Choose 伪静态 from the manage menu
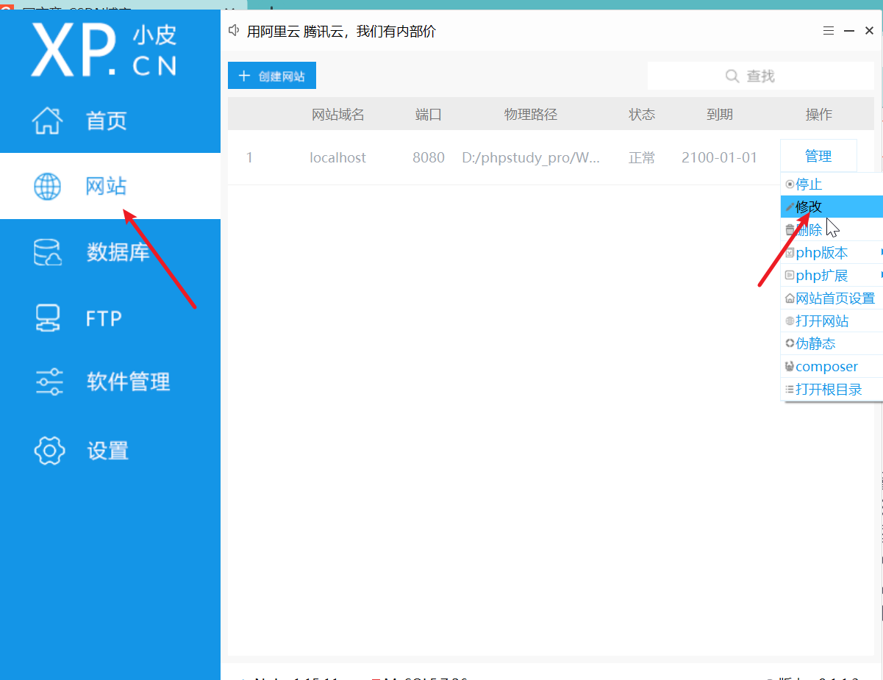This screenshot has width=883, height=680. pyautogui.click(x=832, y=343)
